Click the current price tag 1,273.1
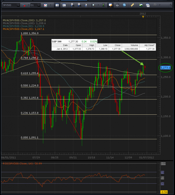This screenshot has width=175, height=195. point(166,68)
